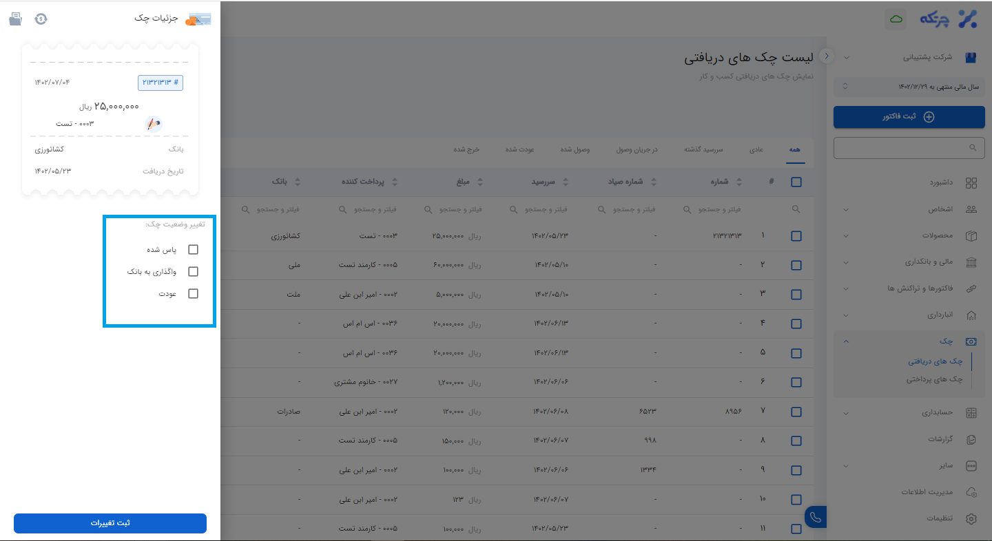Tick the select-all checkbox in the table header

[796, 182]
